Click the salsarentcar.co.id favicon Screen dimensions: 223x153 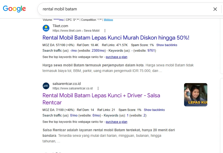46,86
